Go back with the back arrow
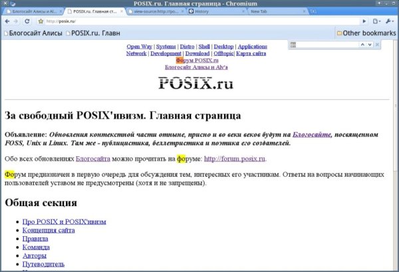The image size is (399, 272). [x=7, y=21]
